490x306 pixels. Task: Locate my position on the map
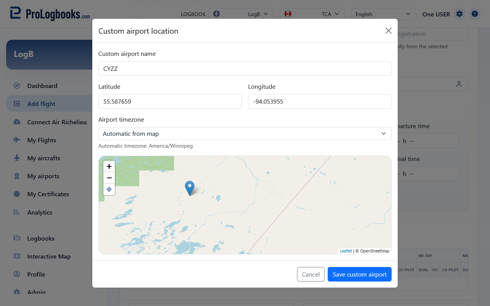tap(109, 189)
